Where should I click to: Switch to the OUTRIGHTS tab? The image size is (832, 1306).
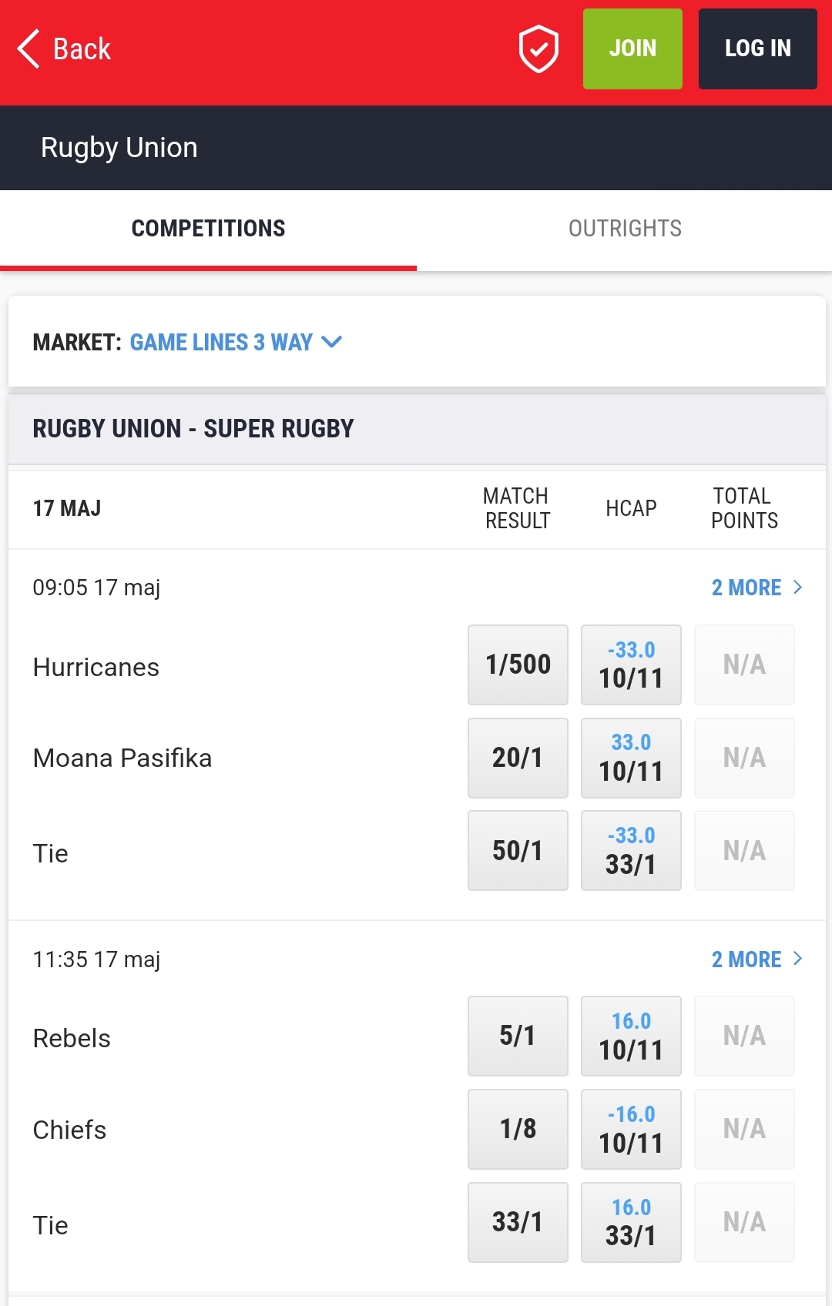625,228
